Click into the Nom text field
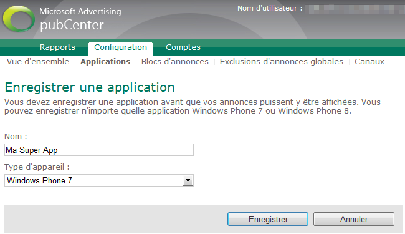 coord(99,150)
